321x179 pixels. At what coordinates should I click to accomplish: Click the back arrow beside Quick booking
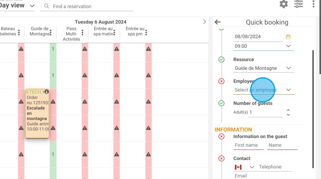point(218,22)
